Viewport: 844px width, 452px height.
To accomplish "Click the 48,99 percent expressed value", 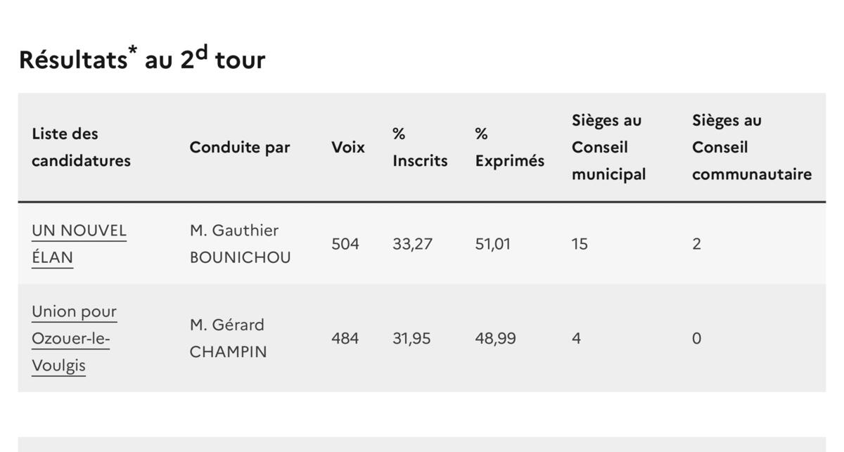I will tap(495, 338).
